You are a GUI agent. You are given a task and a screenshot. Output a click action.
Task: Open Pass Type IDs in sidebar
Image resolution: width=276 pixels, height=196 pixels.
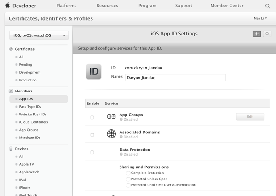pos(30,107)
